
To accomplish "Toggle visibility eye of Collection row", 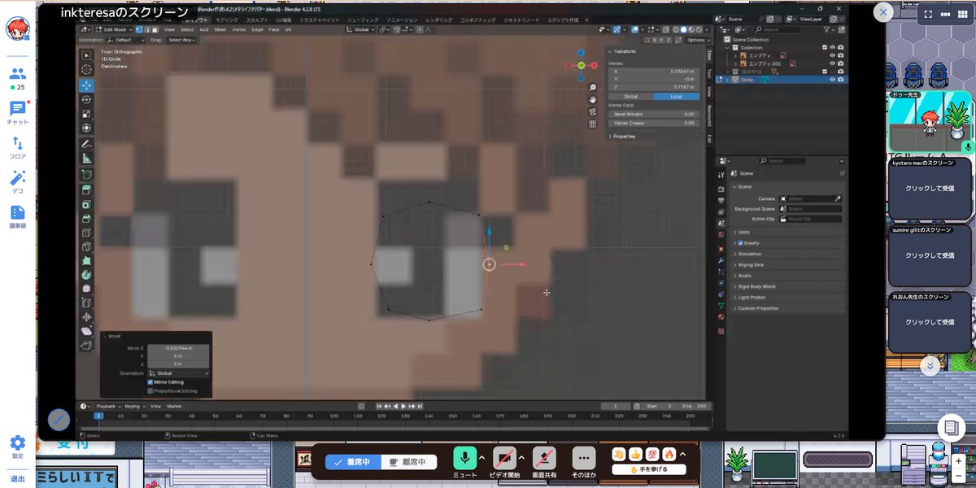I will click(833, 47).
